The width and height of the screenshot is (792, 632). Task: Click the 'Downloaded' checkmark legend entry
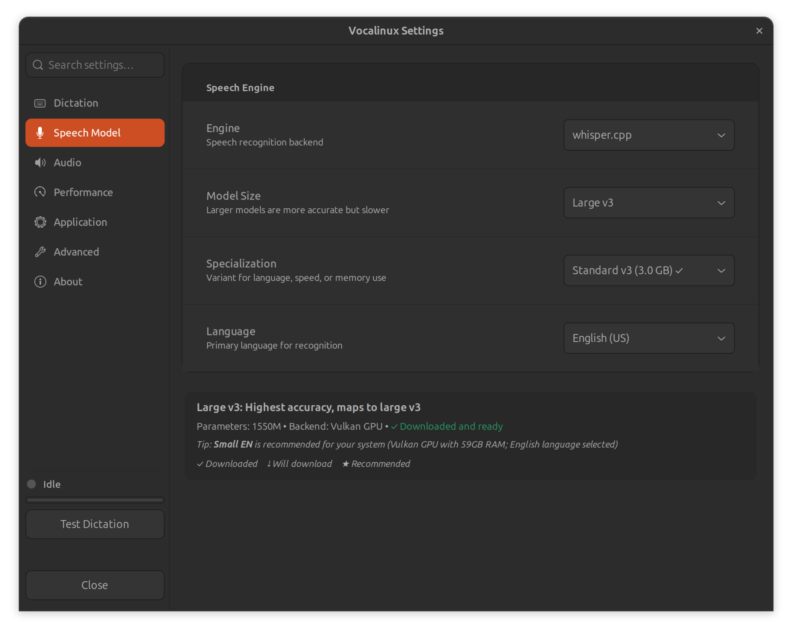point(227,464)
